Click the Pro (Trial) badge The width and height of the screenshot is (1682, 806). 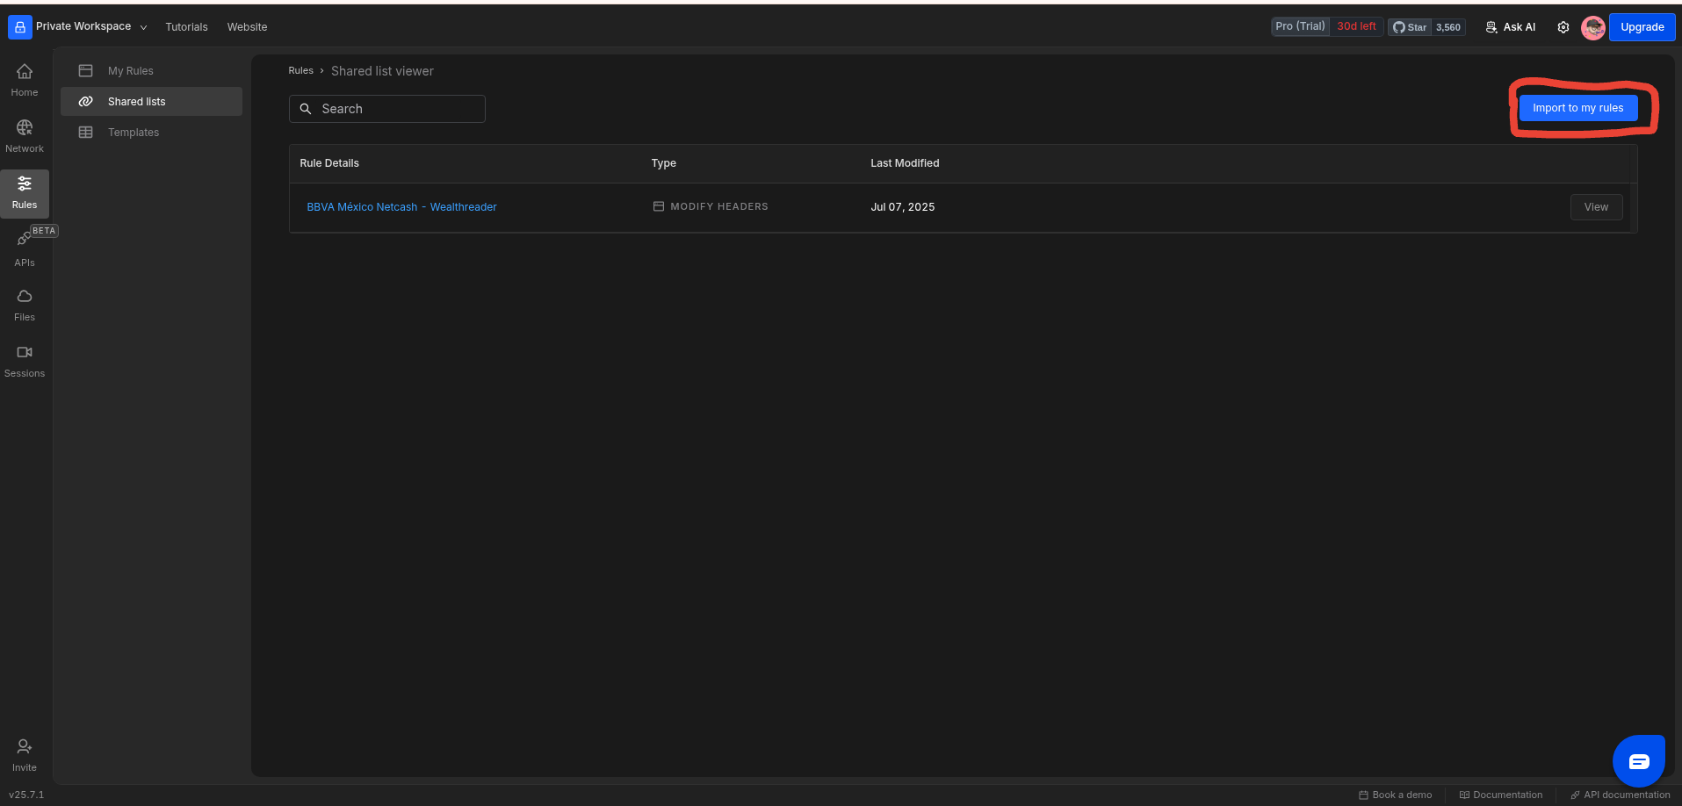tap(1300, 26)
